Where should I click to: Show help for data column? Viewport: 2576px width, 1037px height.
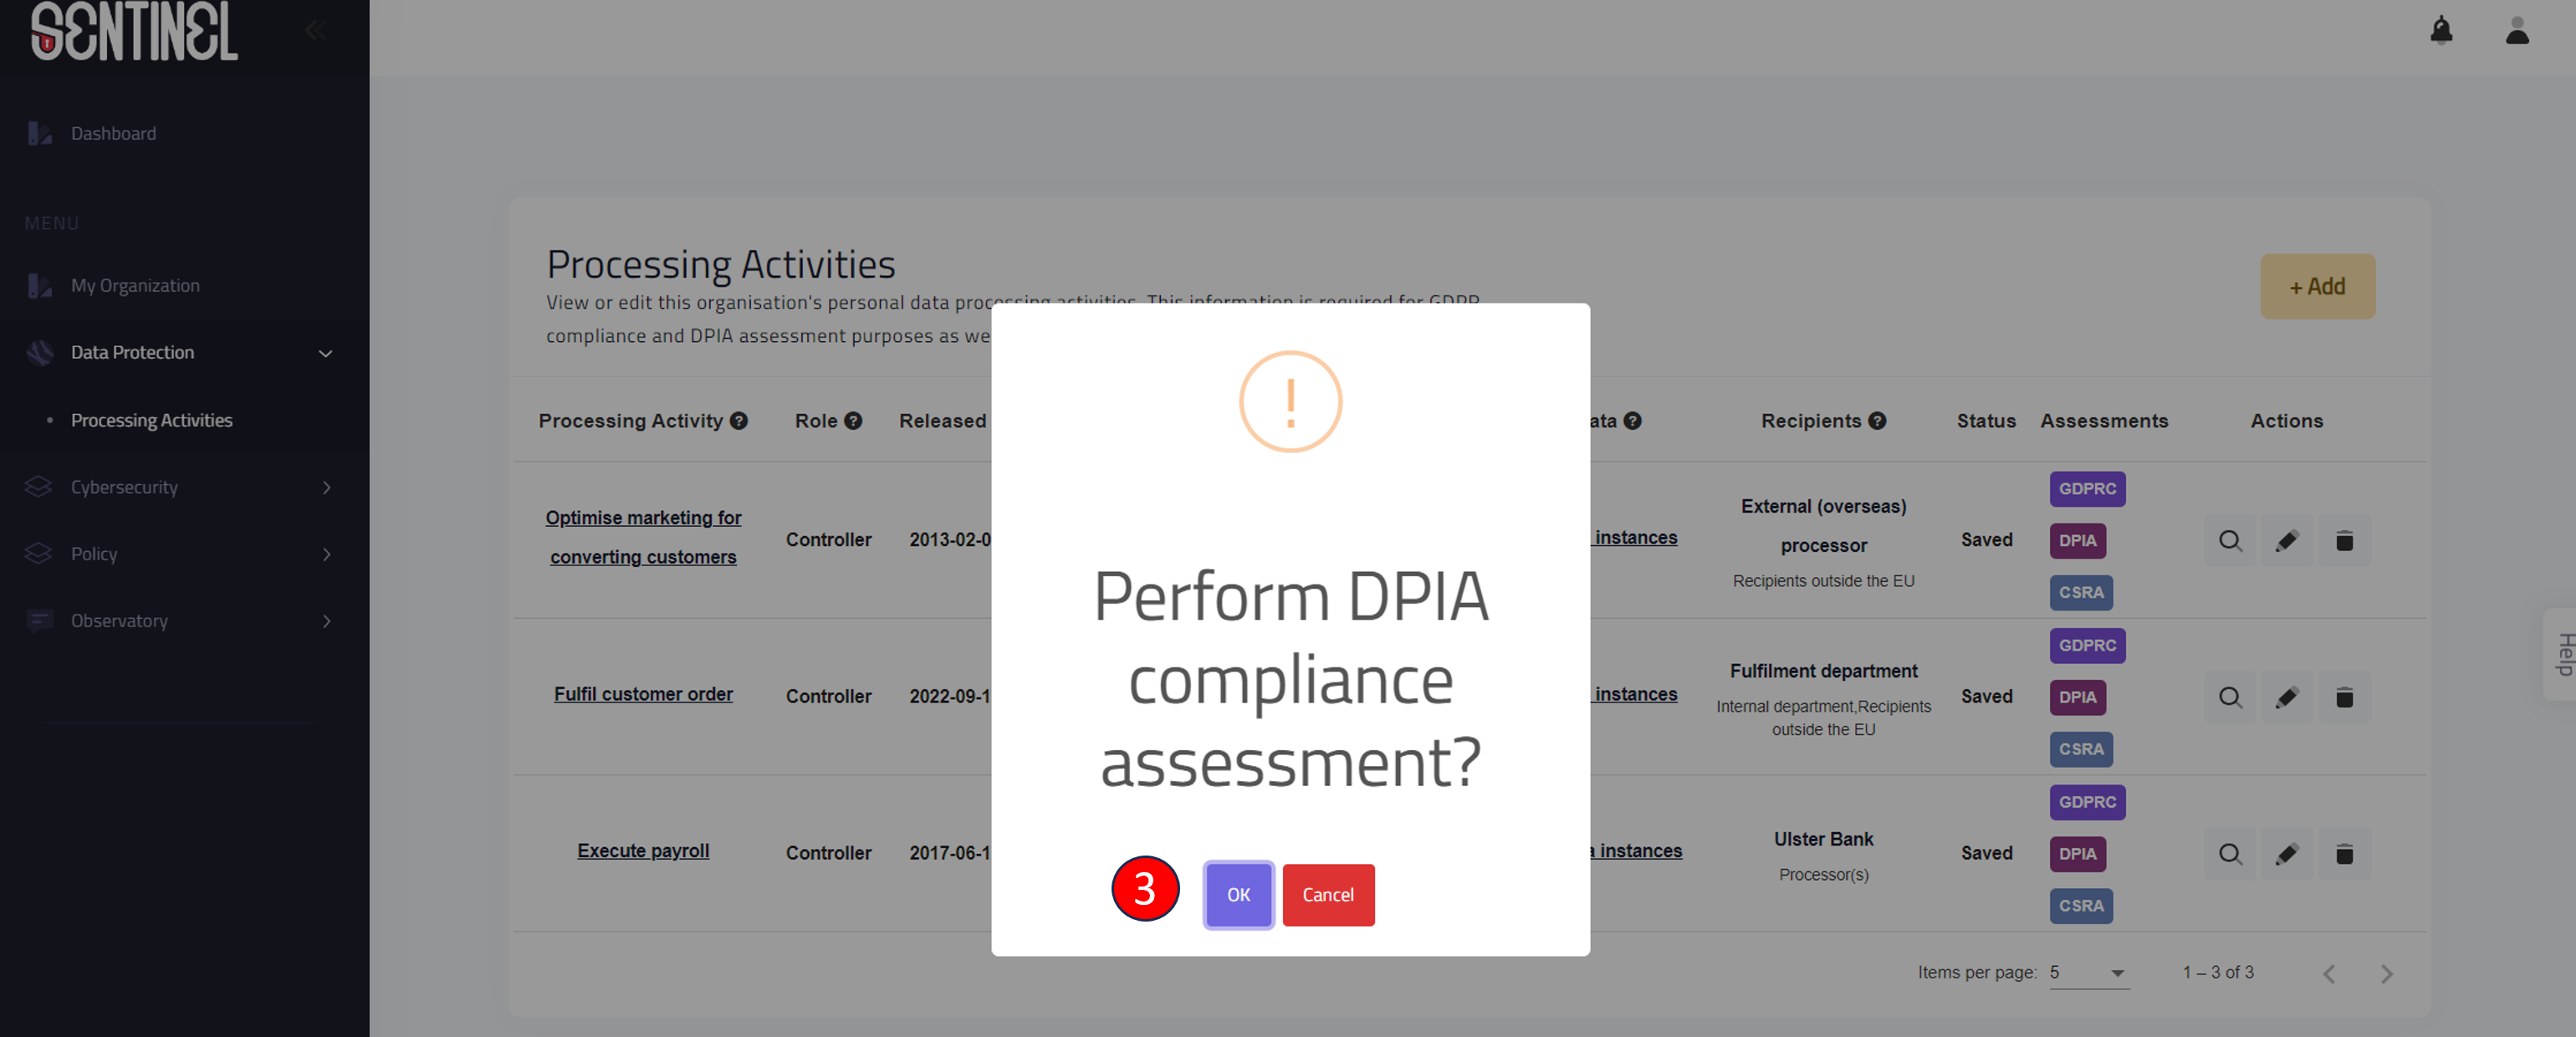coord(1632,421)
